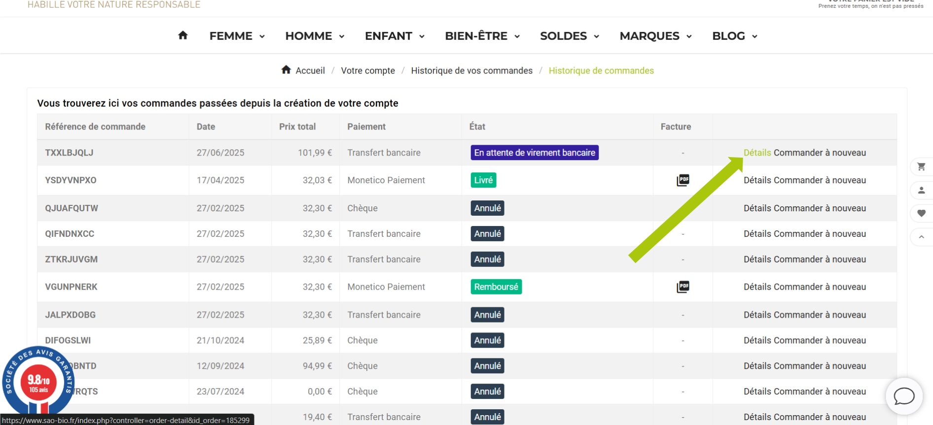Open Détails for order TXXLBJQLJ
This screenshot has height=425, width=933.
click(757, 153)
